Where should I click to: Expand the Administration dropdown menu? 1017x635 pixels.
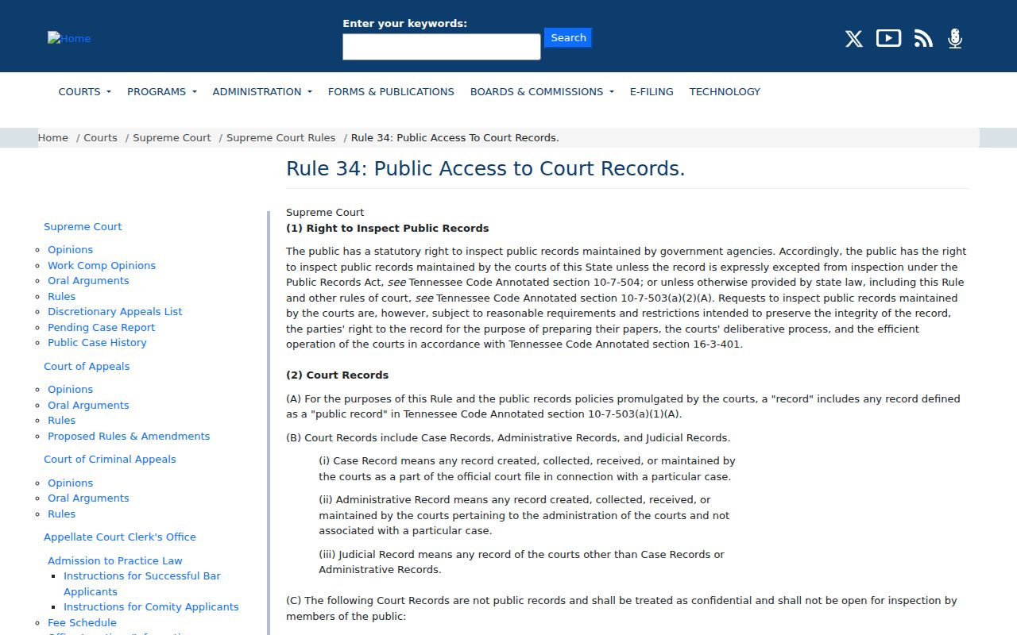pyautogui.click(x=262, y=91)
